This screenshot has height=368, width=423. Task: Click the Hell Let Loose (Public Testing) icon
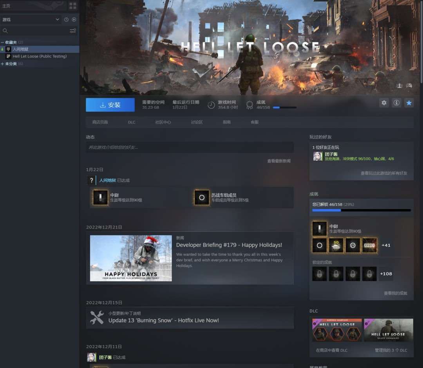(8, 56)
